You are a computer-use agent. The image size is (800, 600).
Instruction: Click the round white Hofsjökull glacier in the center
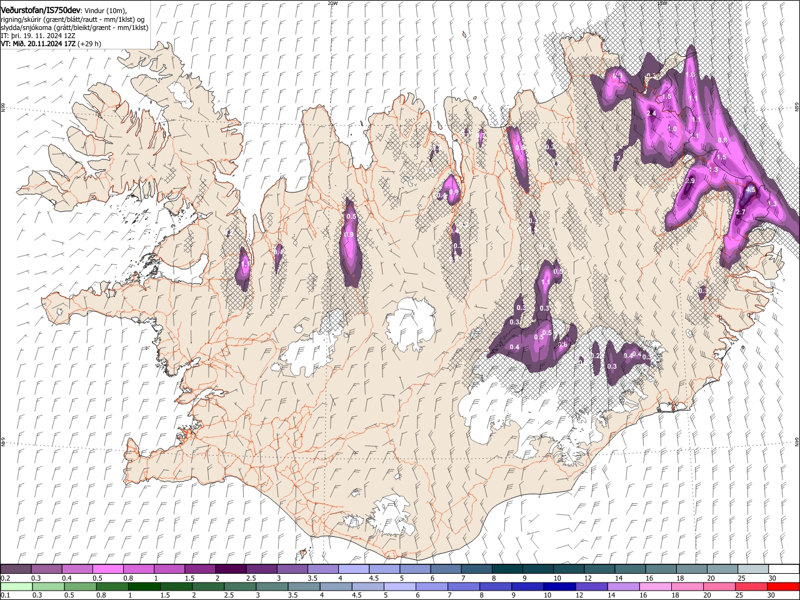[411, 324]
